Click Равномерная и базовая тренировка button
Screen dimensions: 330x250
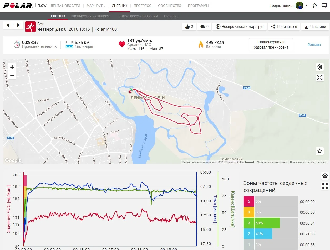click(271, 45)
